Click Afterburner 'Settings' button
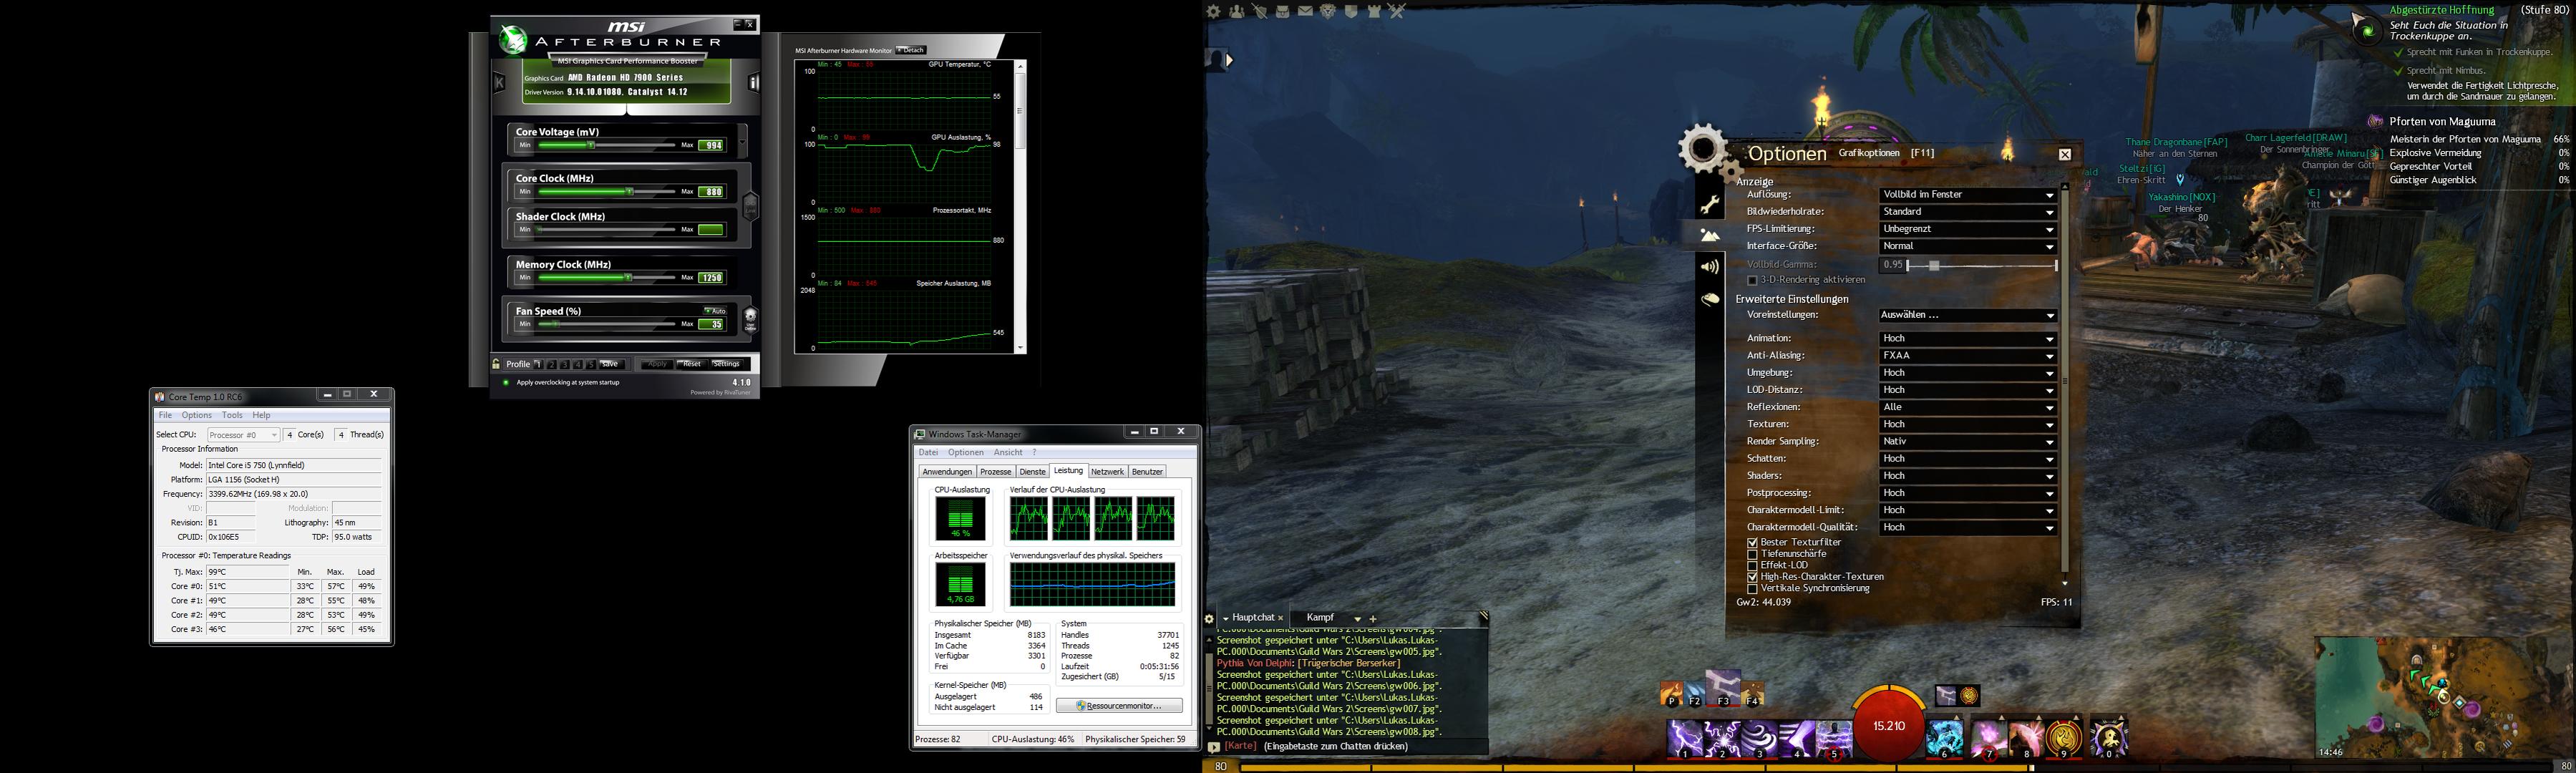Screen dimensions: 2576x773 [x=726, y=364]
